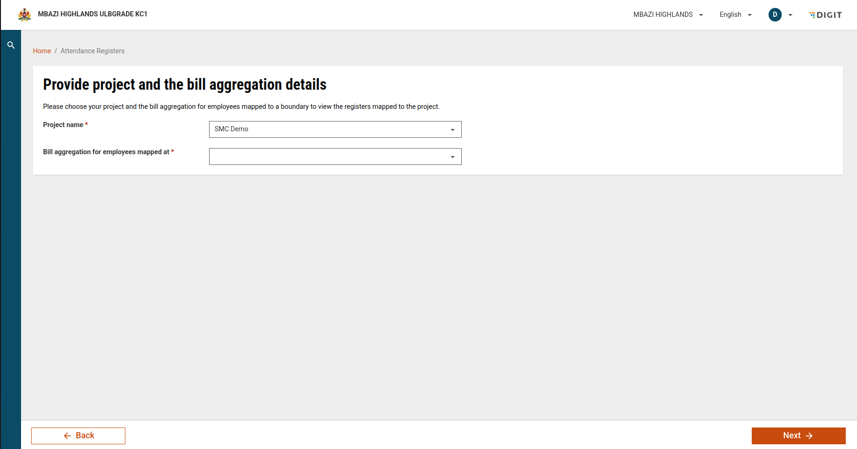This screenshot has width=857, height=449.
Task: Open the MBAZI HIGHLANDS city dropdown
Action: (x=668, y=14)
